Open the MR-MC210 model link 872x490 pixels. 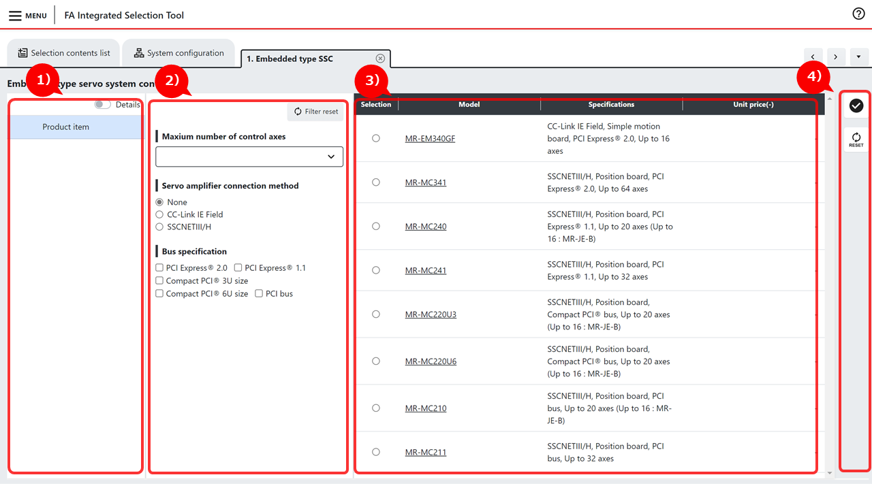tap(426, 408)
